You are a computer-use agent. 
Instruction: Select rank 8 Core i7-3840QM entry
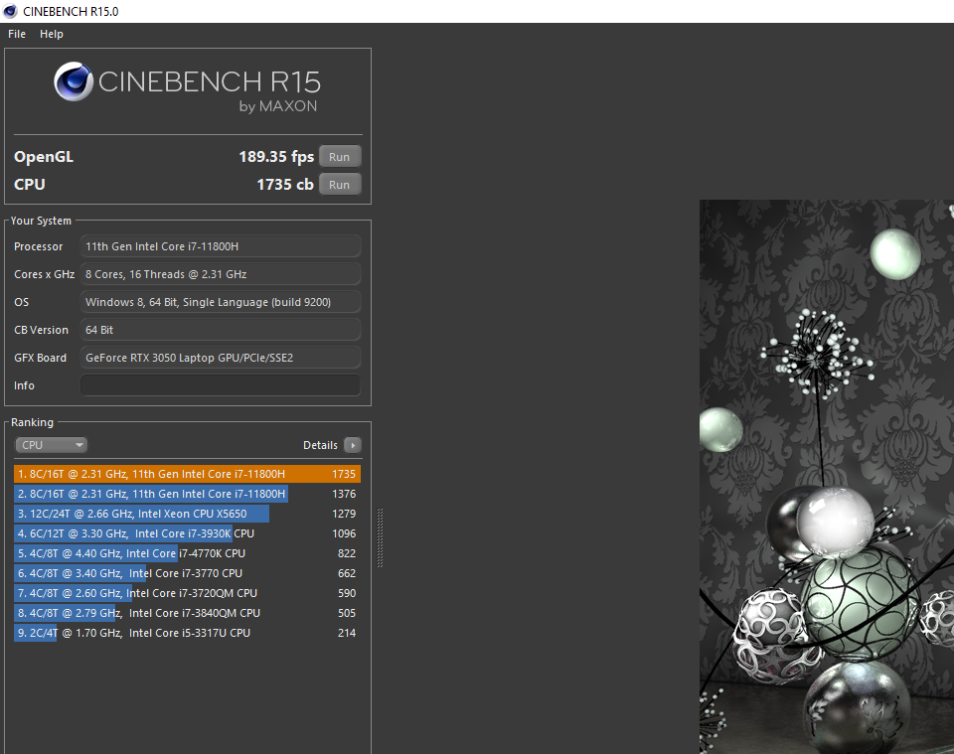(x=188, y=613)
